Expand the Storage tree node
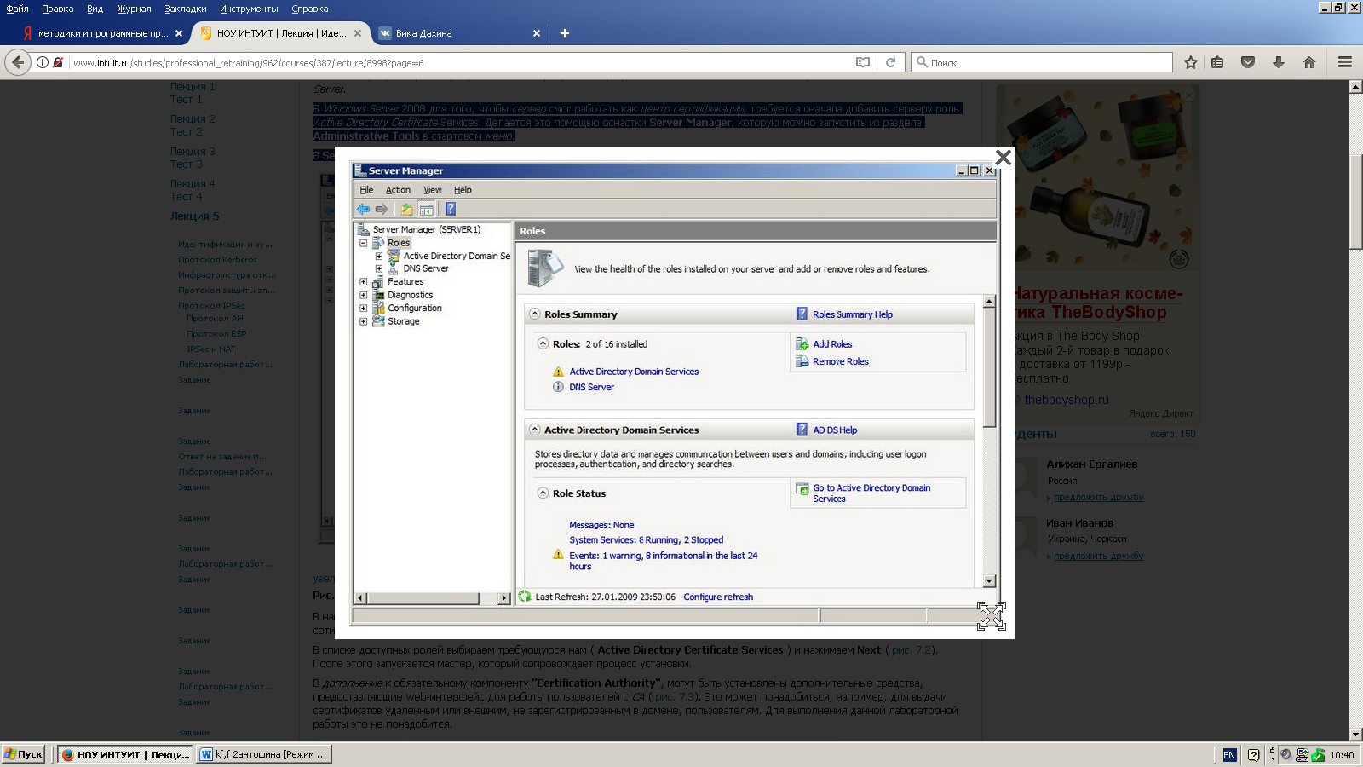 point(364,321)
